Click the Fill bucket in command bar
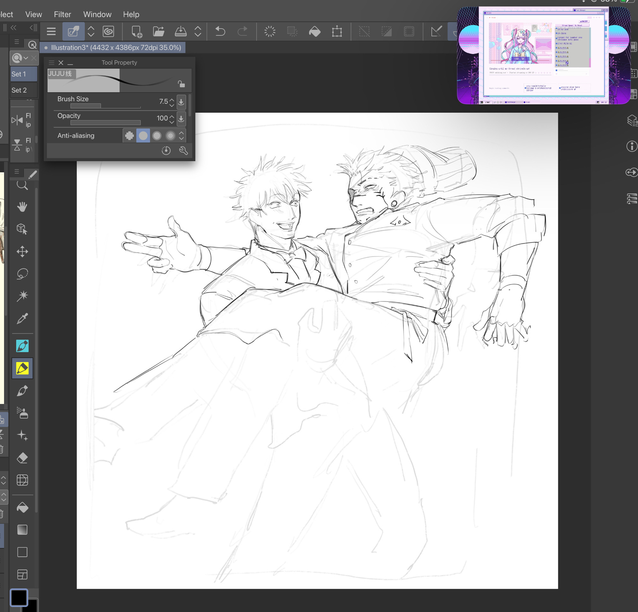 click(x=315, y=32)
